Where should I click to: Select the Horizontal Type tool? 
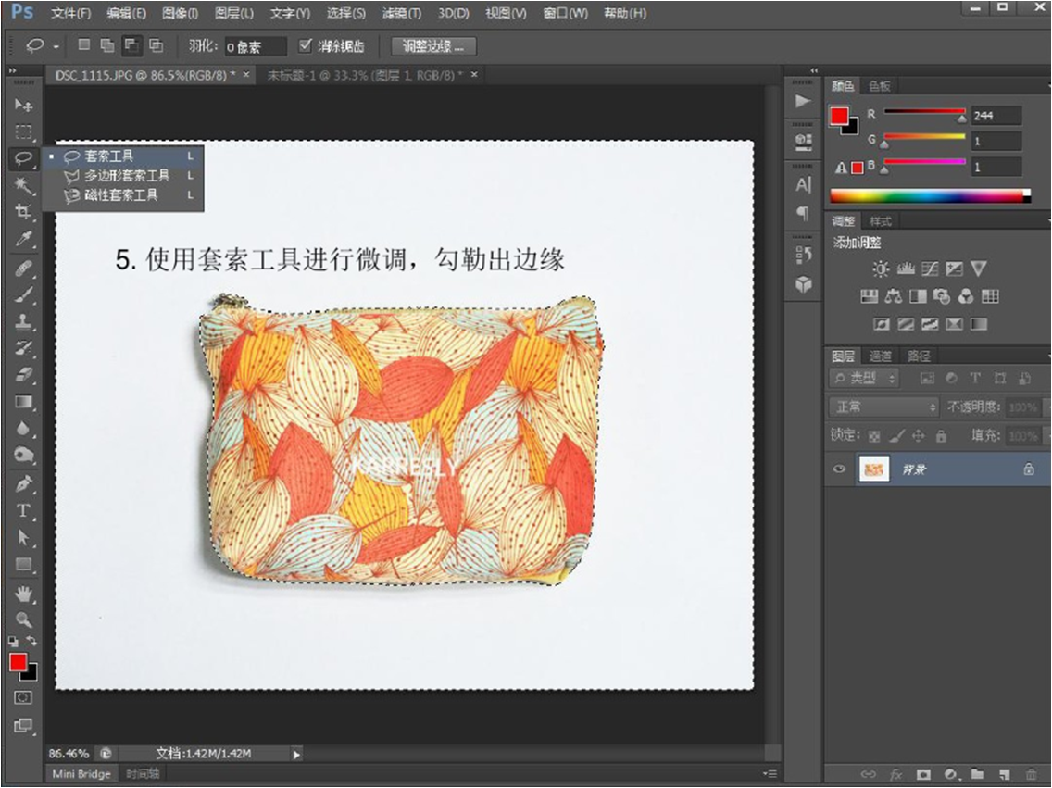click(x=23, y=510)
